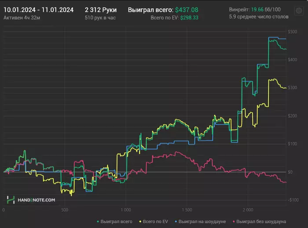Hide the Выиграл без шоудауна series label
The height and width of the screenshot is (228, 308).
pos(261,222)
